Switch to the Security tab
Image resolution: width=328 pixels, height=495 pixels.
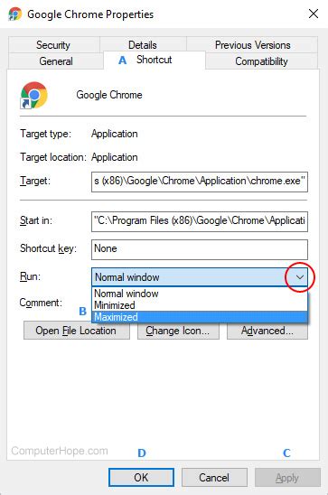coord(53,45)
